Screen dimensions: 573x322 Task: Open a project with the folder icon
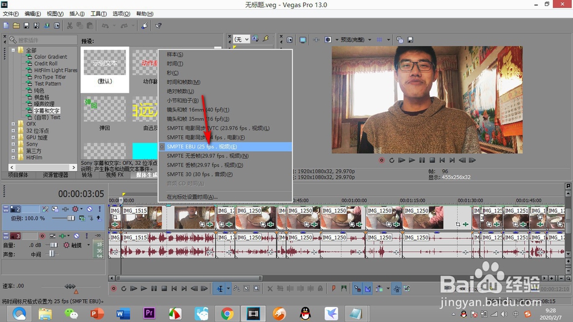point(16,26)
